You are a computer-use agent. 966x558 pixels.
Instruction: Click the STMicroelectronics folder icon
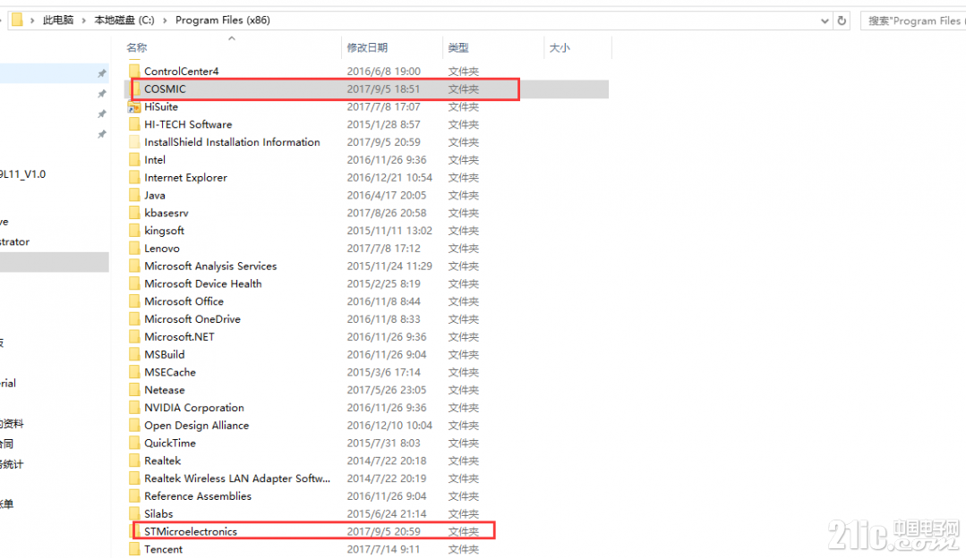coord(137,531)
